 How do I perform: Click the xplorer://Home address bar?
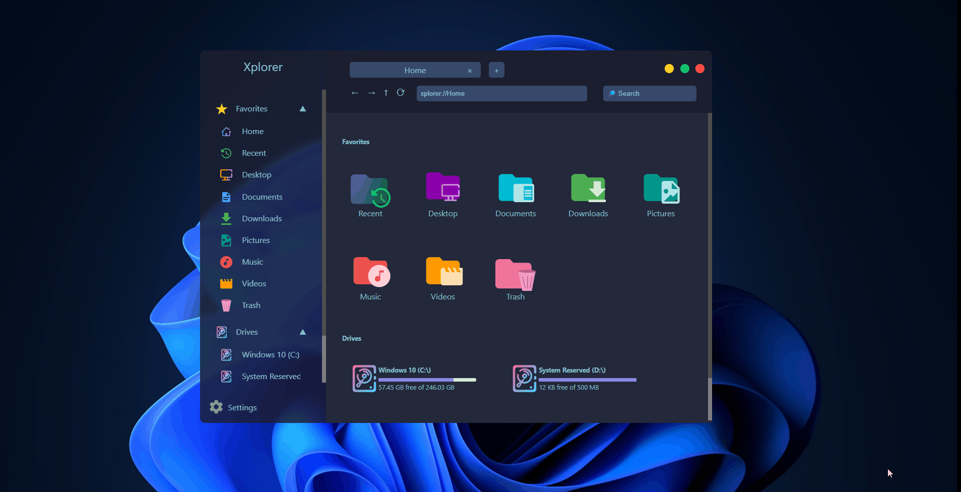tap(502, 93)
